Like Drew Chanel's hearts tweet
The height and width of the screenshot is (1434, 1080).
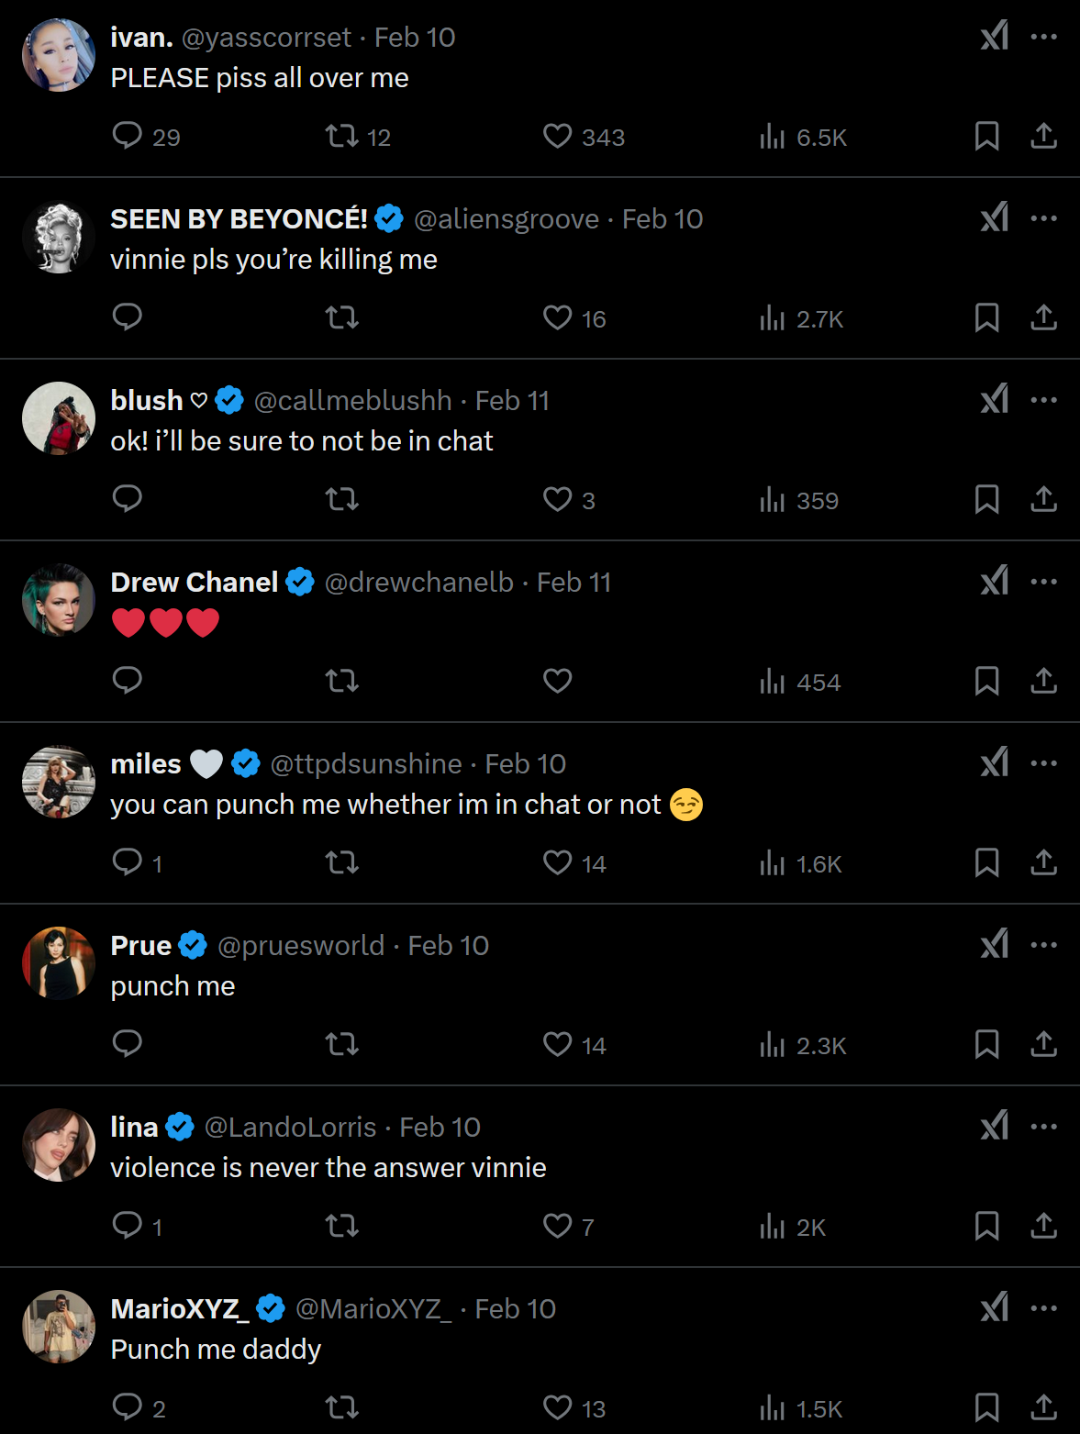point(557,681)
